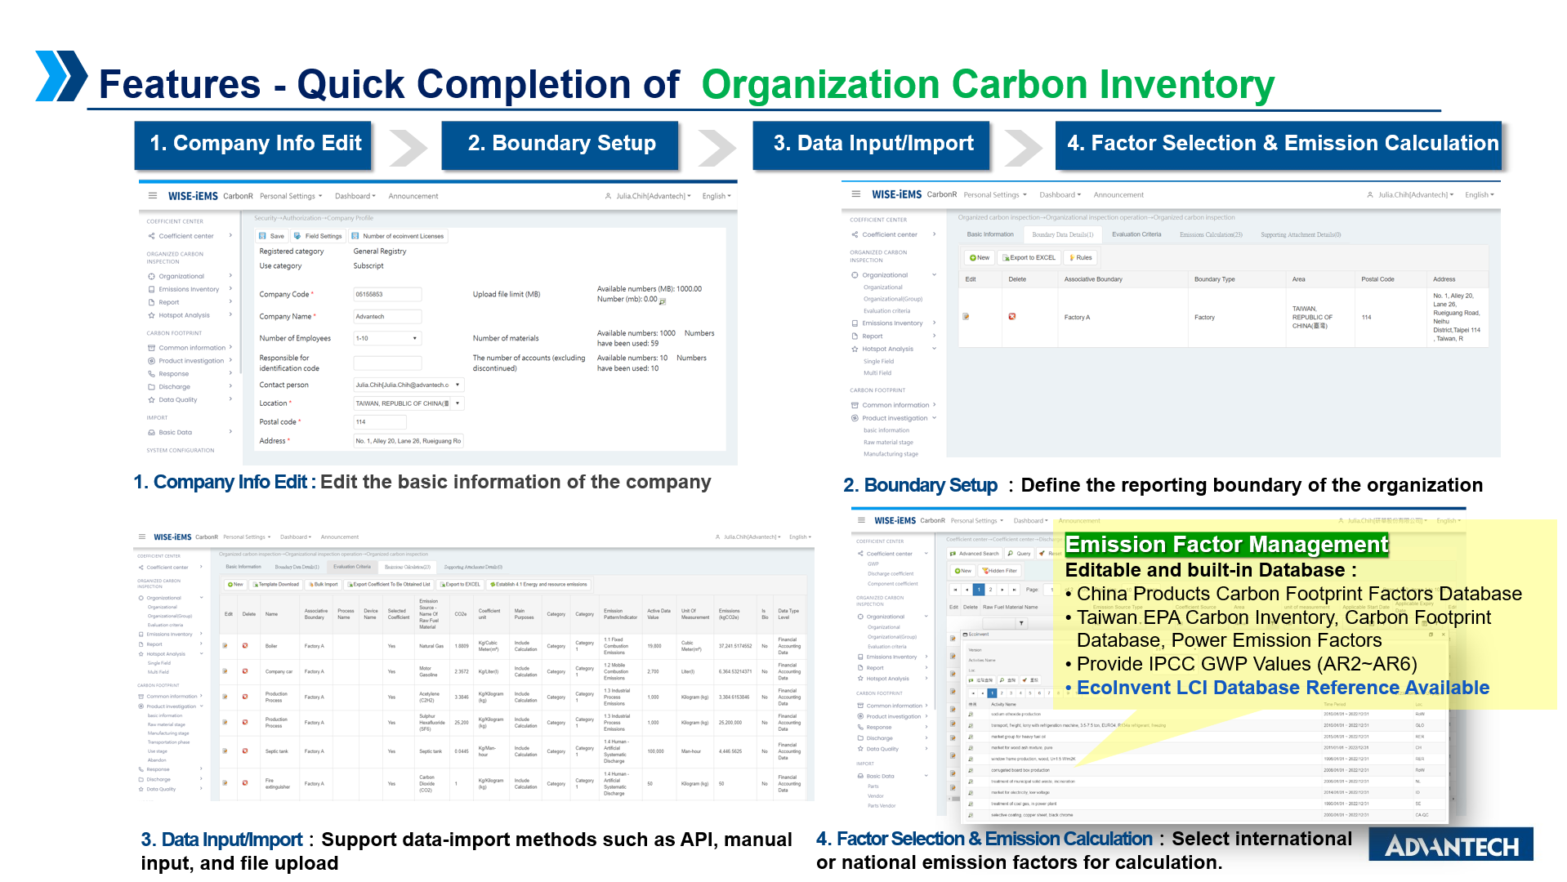This screenshot has height=882, width=1567.
Task: Click edit icon for Fire extinguisher row
Action: (x=224, y=783)
